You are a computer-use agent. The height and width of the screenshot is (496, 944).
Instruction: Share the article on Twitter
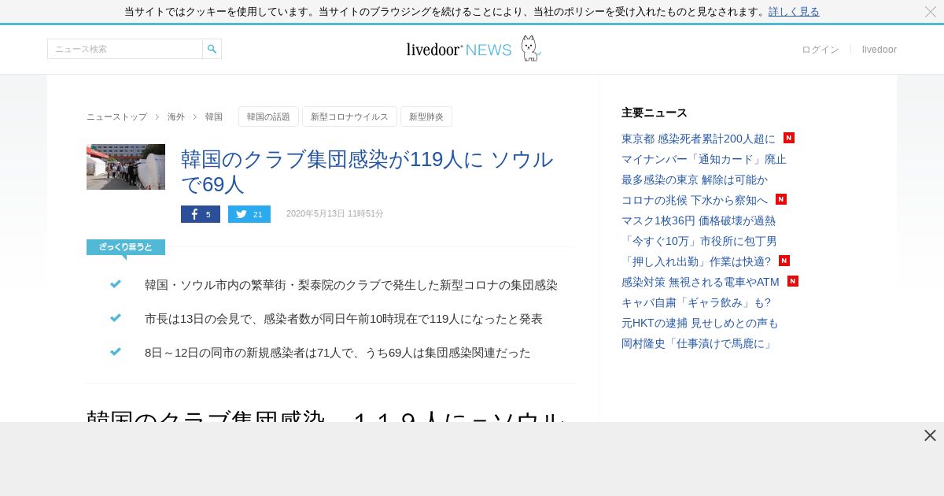point(249,214)
